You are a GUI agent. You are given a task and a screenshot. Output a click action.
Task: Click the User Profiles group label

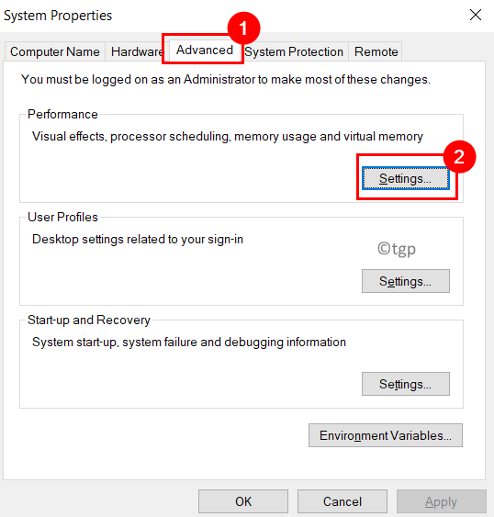click(x=62, y=217)
